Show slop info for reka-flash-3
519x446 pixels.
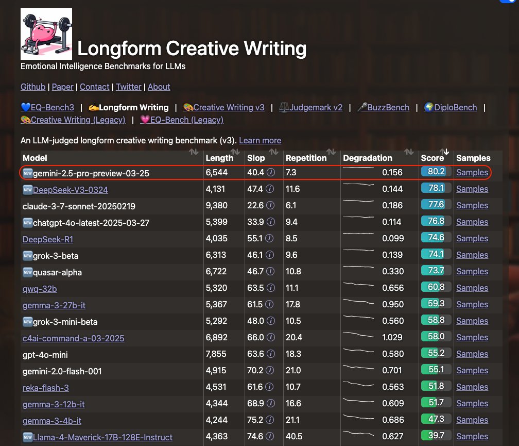[269, 387]
